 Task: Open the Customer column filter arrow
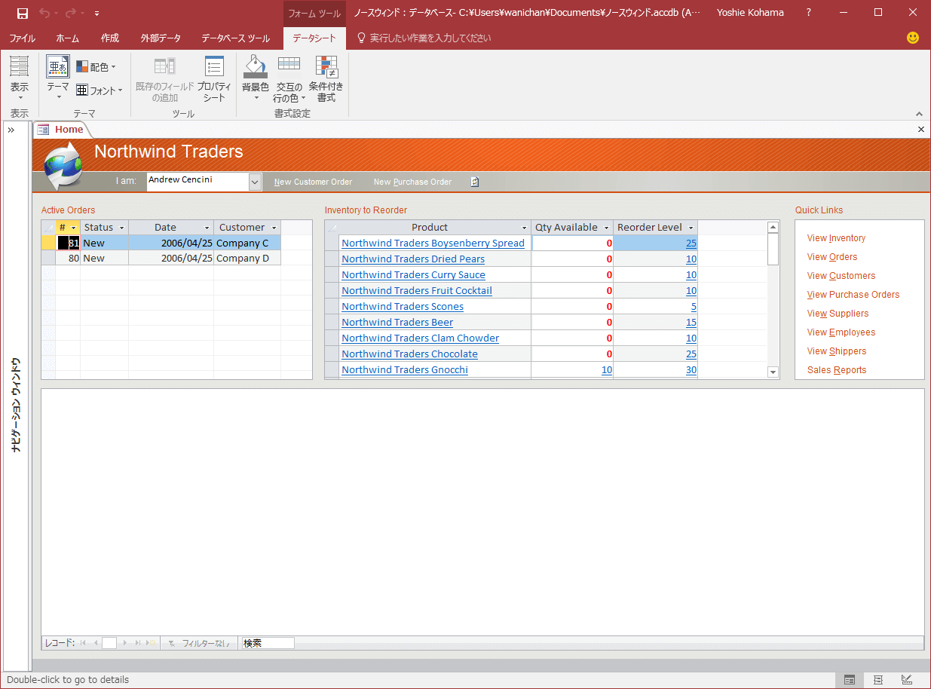[x=274, y=228]
